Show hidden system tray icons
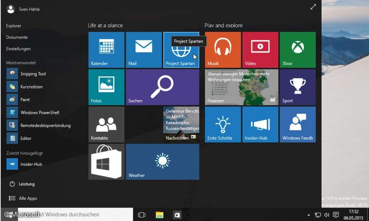This screenshot has height=221, width=369. tap(309, 215)
